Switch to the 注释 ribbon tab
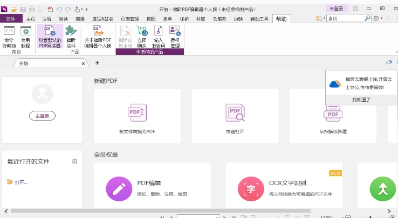Image resolution: width=398 pixels, height=218 pixels. [47, 19]
